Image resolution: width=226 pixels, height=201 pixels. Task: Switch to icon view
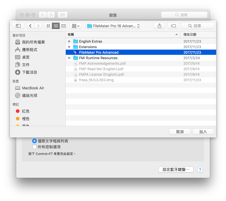pyautogui.click(x=48, y=26)
